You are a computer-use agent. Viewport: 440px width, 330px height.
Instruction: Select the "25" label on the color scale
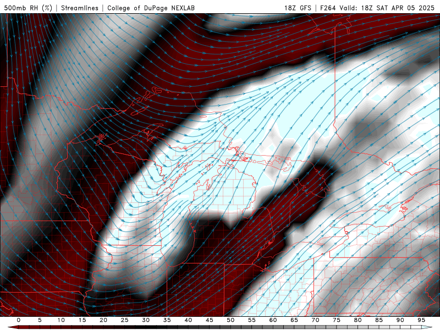[125, 320]
